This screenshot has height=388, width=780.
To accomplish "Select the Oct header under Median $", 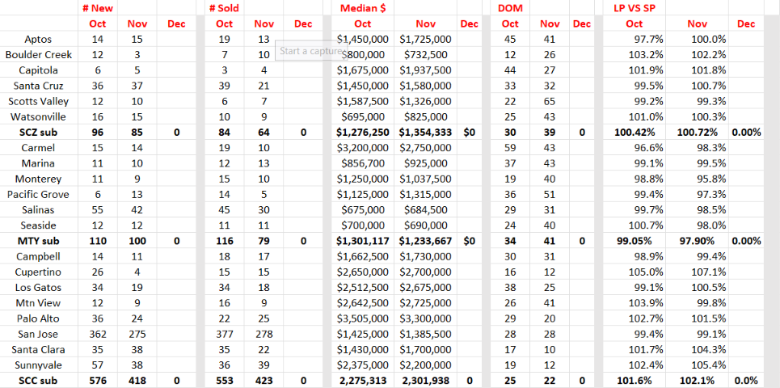I will tap(363, 23).
